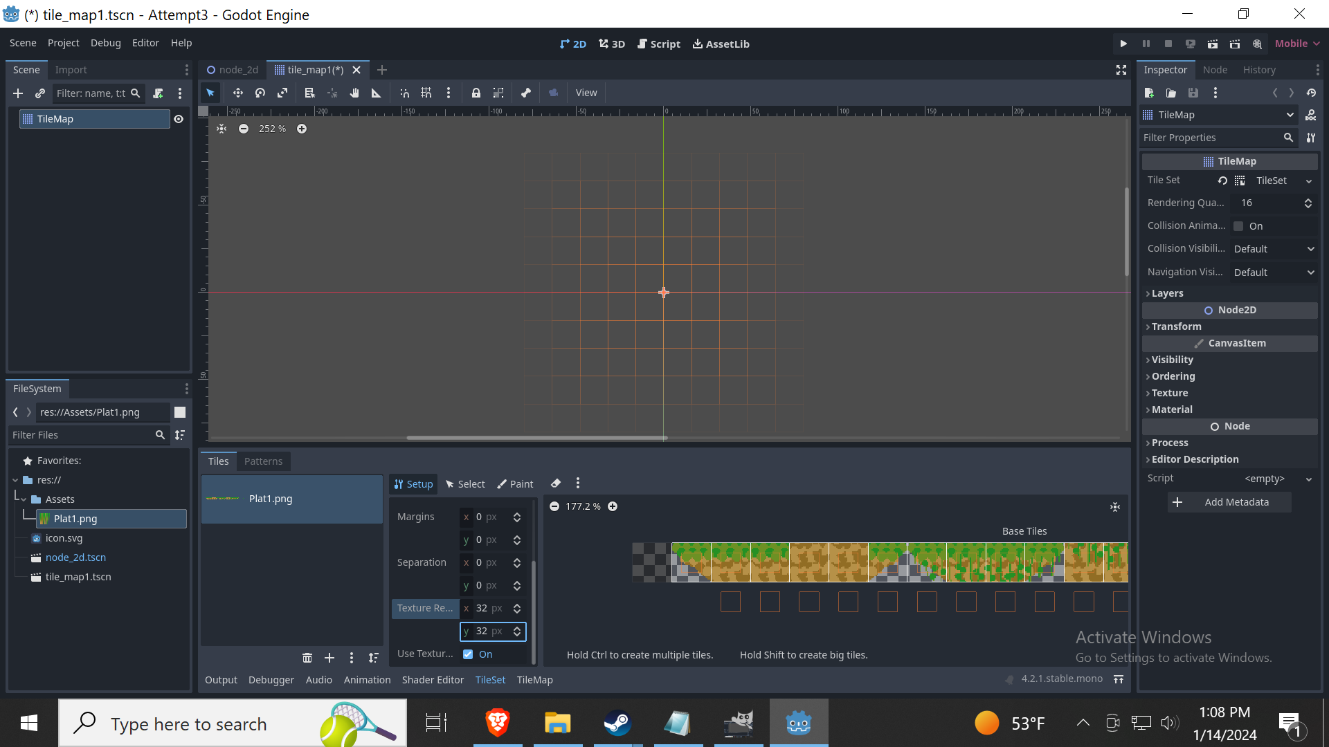The image size is (1329, 747).
Task: Switch to the Patterns tab
Action: click(x=263, y=461)
